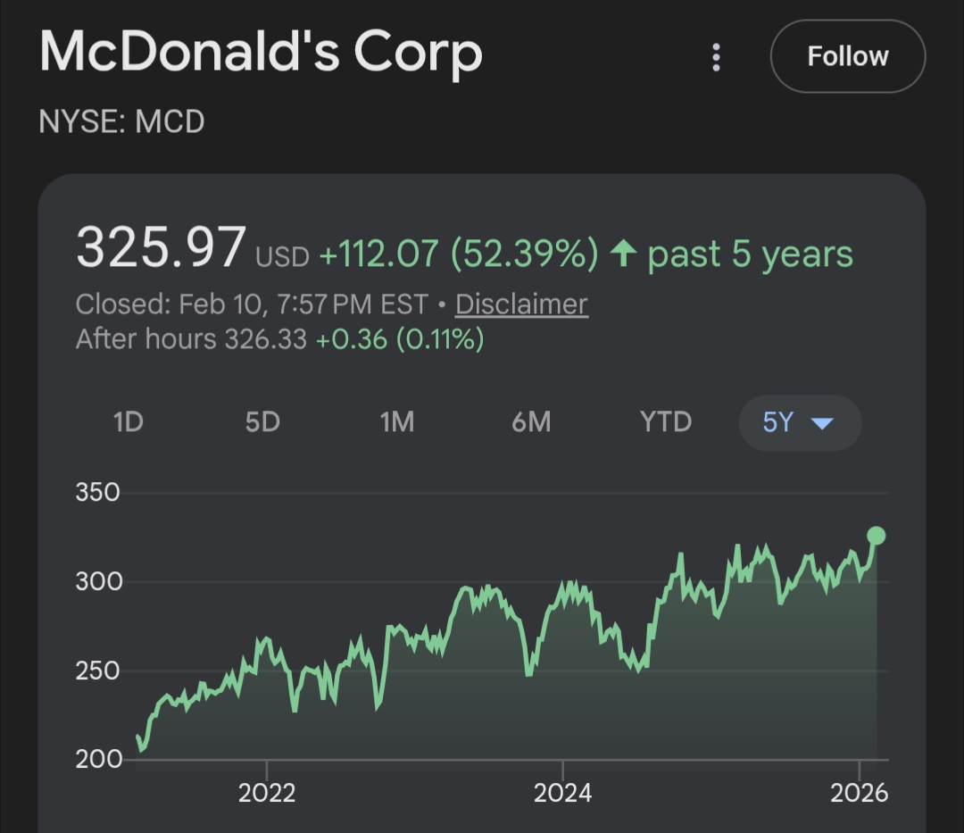
Task: Click the green up arrow icon
Action: pos(622,254)
